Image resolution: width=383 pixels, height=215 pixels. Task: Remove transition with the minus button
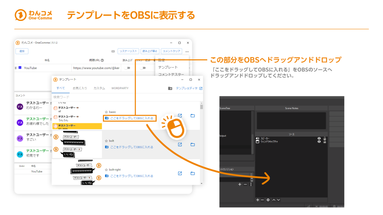click(245, 184)
